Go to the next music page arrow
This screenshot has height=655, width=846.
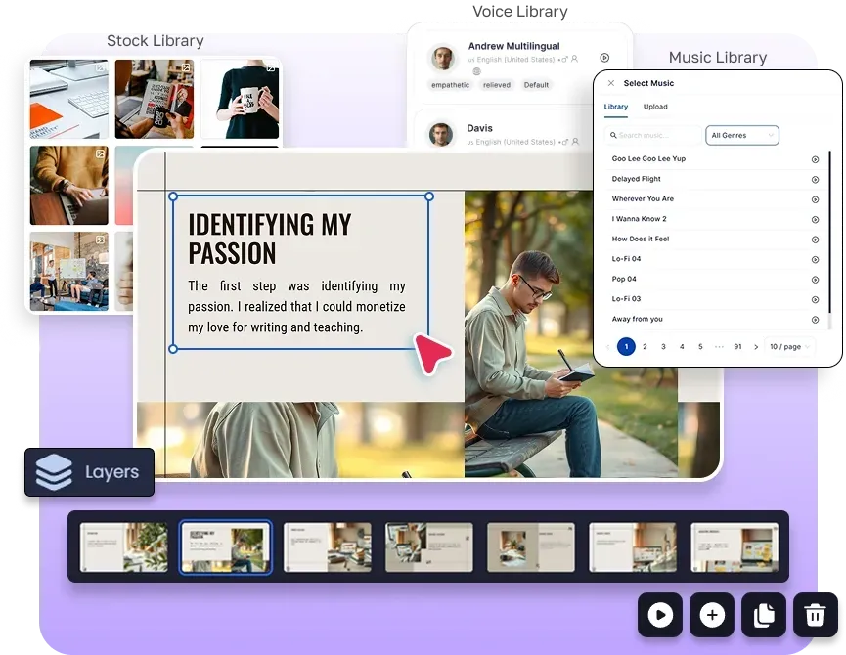click(x=756, y=347)
